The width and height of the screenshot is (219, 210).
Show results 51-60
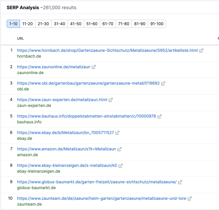point(92,24)
